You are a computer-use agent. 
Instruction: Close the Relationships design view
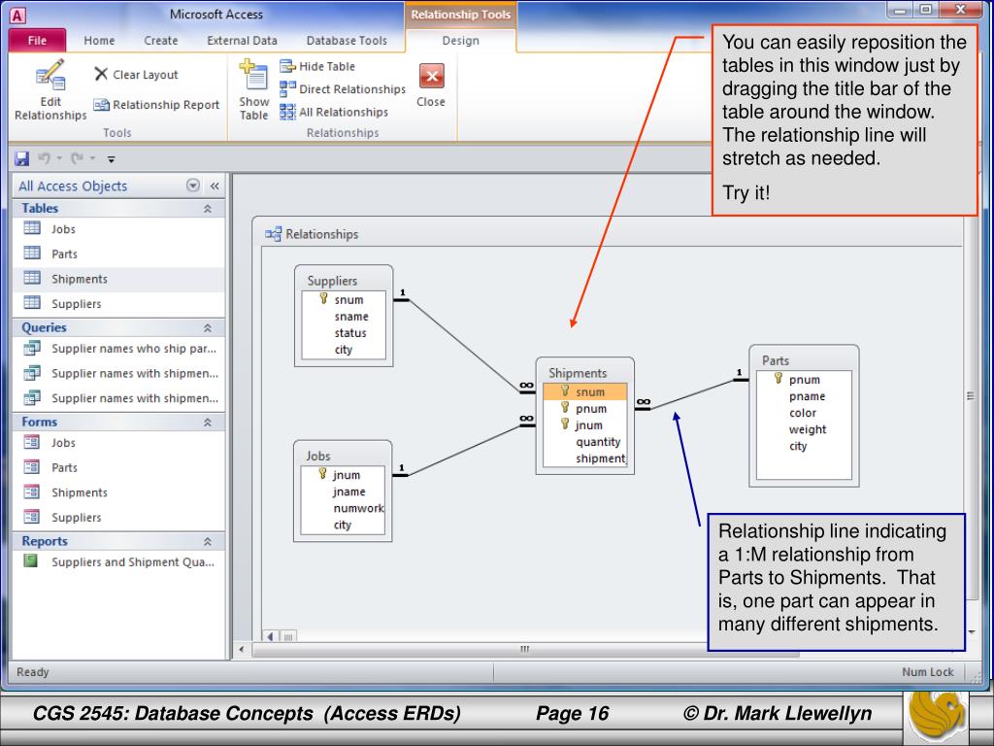click(431, 85)
